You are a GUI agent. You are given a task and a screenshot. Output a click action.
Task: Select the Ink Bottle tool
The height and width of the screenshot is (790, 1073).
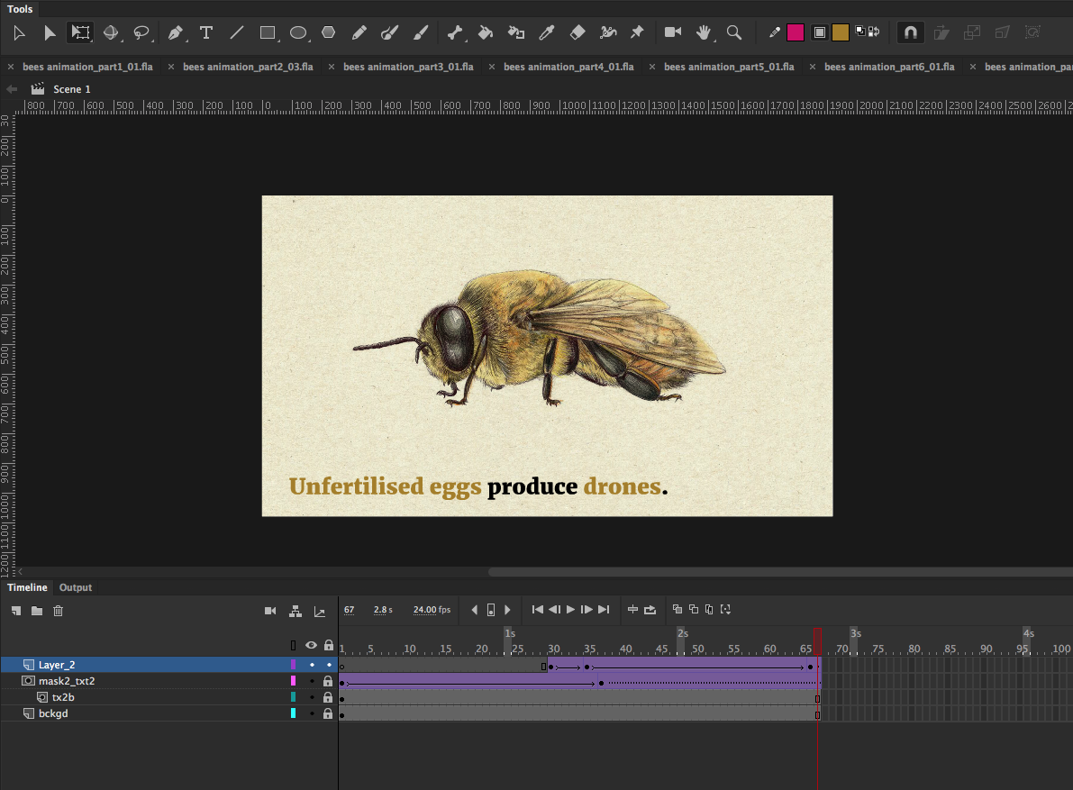pyautogui.click(x=516, y=32)
